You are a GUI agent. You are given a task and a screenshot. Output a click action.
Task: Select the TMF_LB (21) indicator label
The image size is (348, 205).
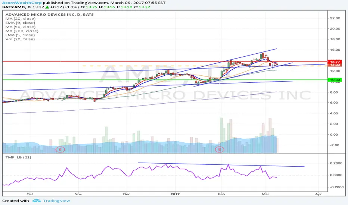point(18,157)
